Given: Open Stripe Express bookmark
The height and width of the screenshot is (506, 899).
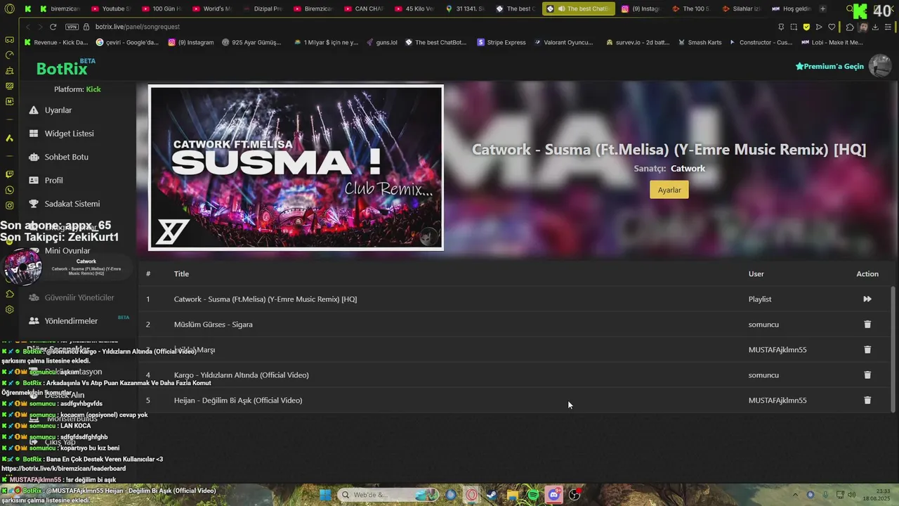Looking at the screenshot, I should (501, 42).
